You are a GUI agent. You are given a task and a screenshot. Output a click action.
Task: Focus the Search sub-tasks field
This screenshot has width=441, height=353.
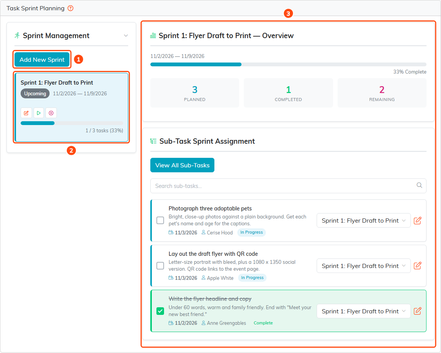[288, 186]
